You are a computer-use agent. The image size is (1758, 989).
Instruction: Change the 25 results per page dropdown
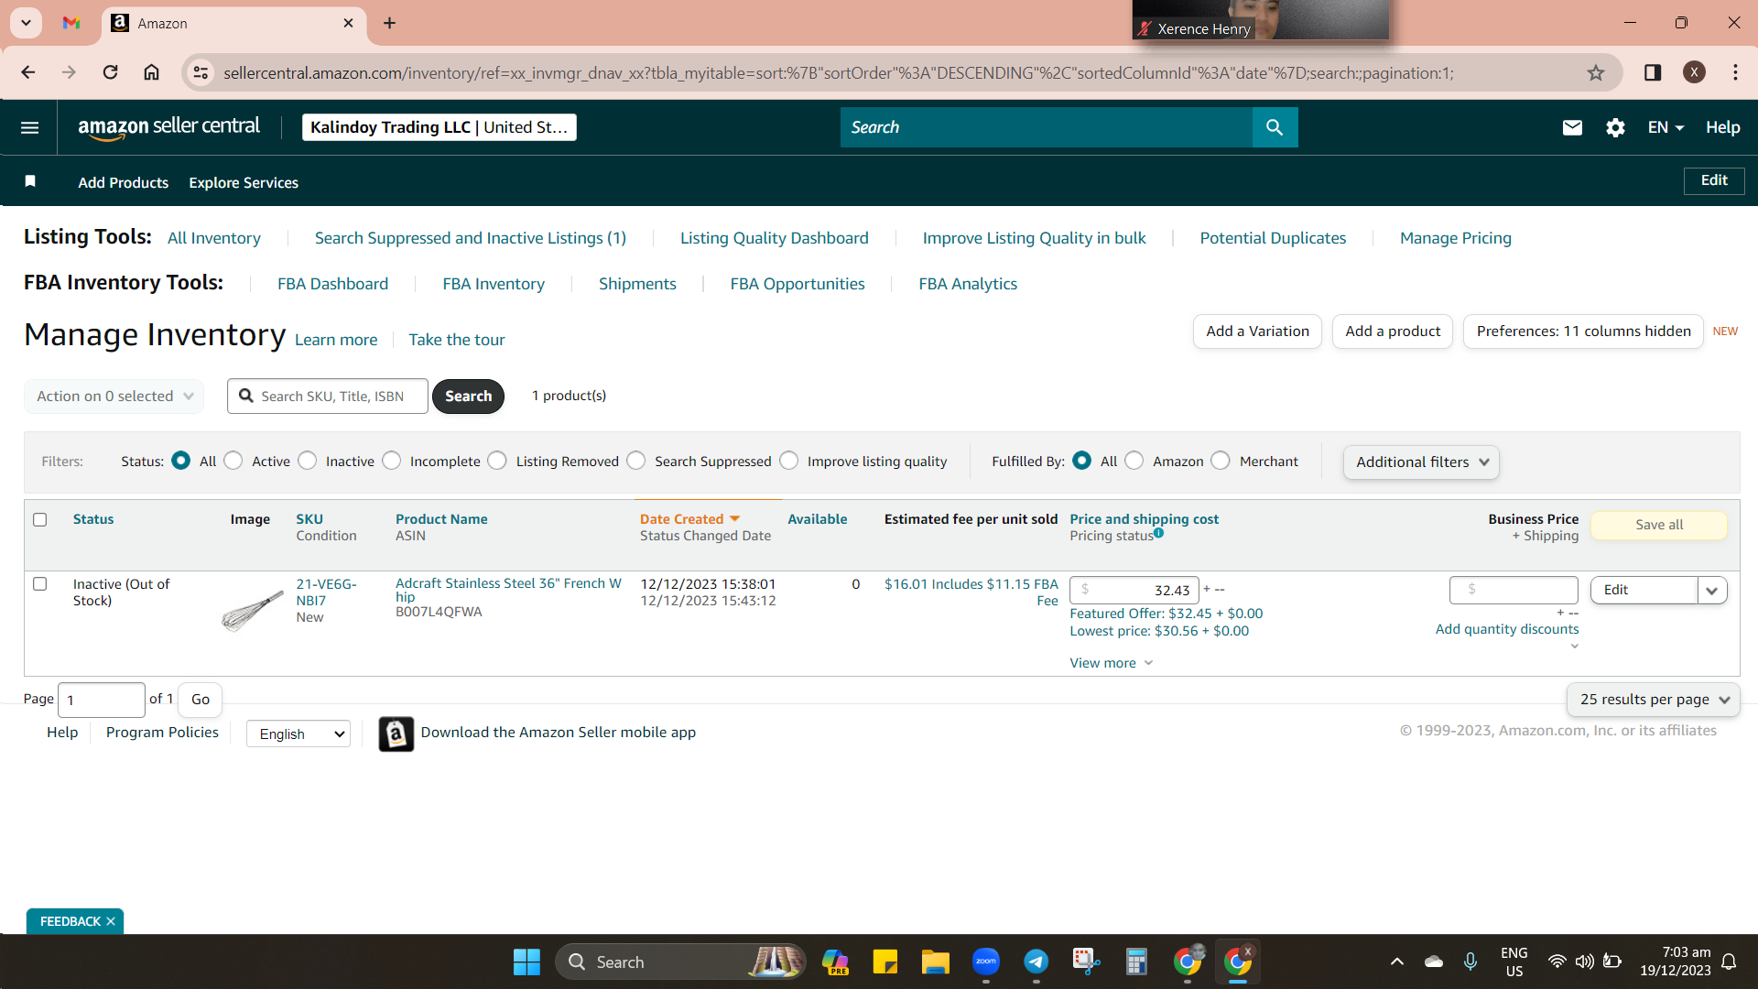[1653, 700]
